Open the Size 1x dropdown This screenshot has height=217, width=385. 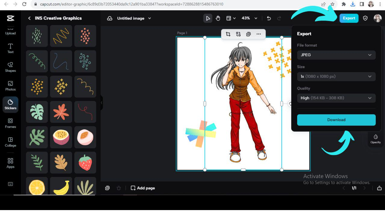click(x=336, y=77)
